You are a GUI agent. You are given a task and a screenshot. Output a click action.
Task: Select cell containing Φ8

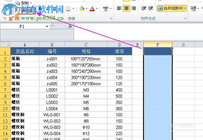(x=86, y=121)
